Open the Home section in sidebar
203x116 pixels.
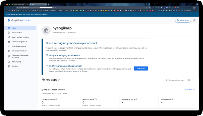pos(20,28)
